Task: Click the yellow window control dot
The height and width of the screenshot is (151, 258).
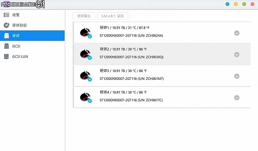Action: pyautogui.click(x=236, y=4)
